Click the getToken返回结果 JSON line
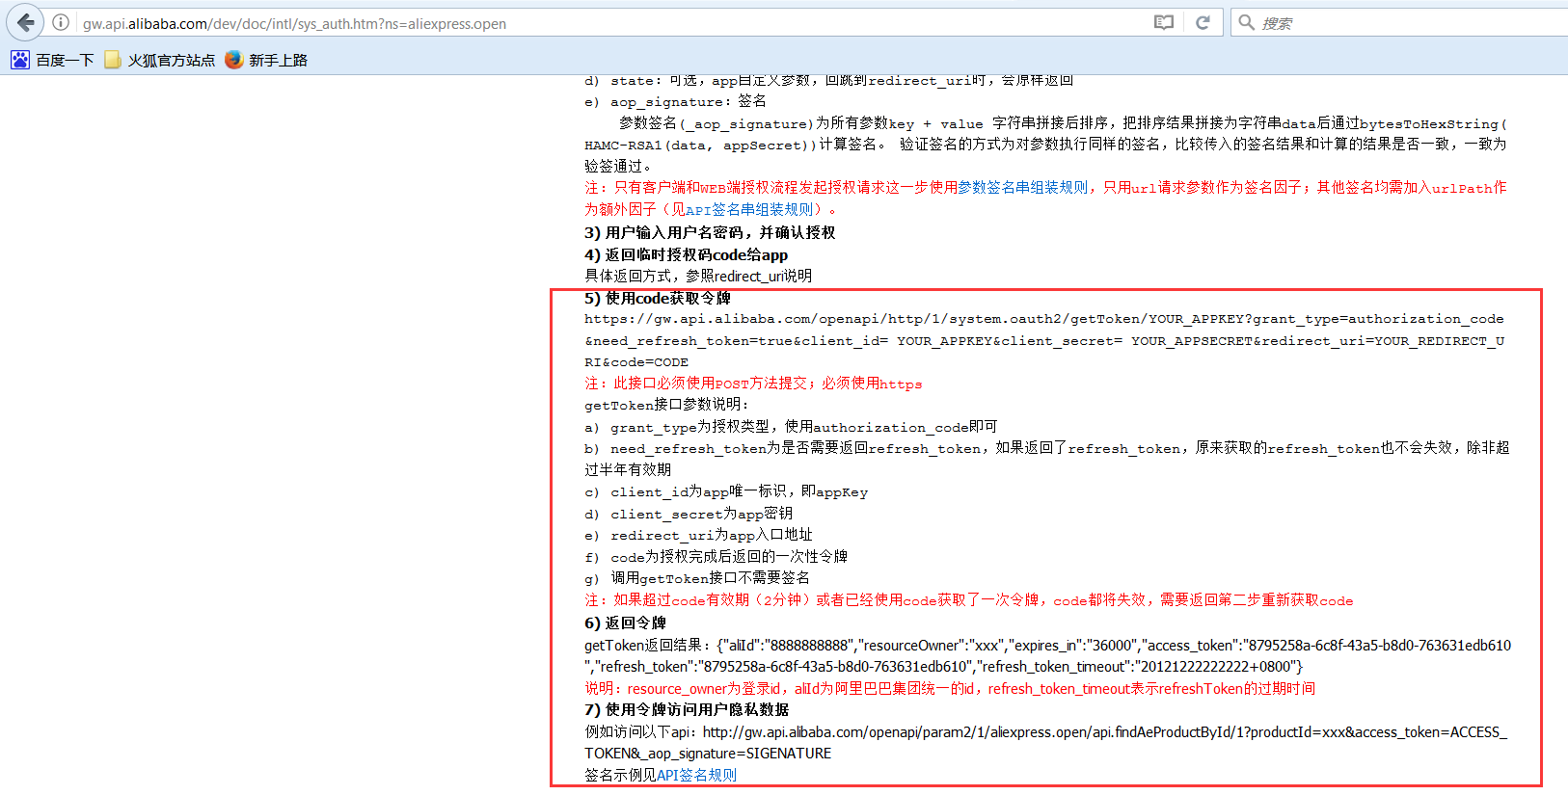1568x795 pixels. click(x=1048, y=656)
